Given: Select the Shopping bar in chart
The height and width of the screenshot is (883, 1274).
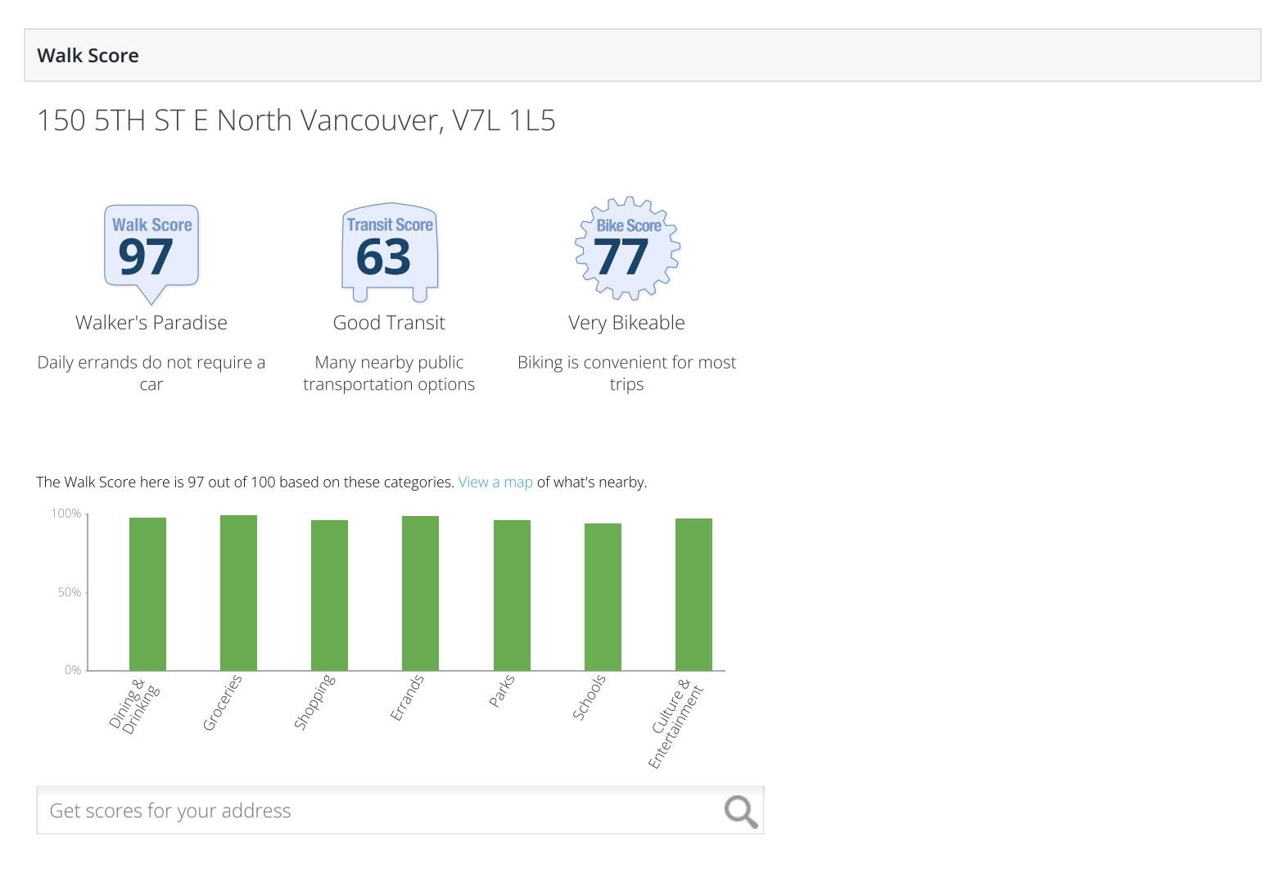Looking at the screenshot, I should tap(329, 595).
